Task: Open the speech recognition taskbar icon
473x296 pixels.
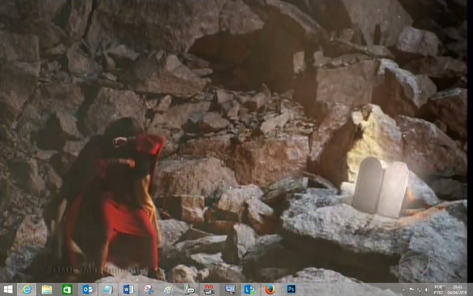Action: click(x=189, y=289)
